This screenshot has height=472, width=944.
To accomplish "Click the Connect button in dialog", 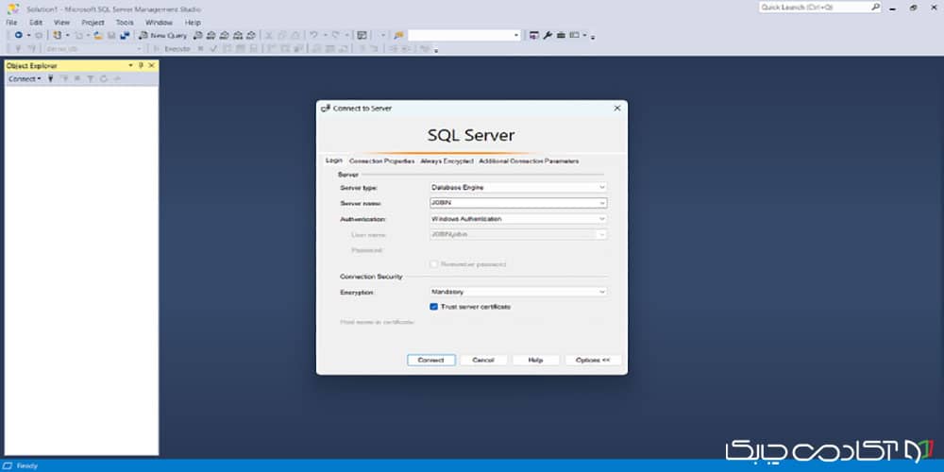I will 431,360.
